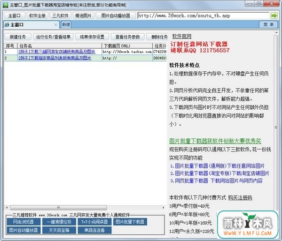Click 删除任务 button
The height and width of the screenshot is (241, 282).
click(x=157, y=37)
